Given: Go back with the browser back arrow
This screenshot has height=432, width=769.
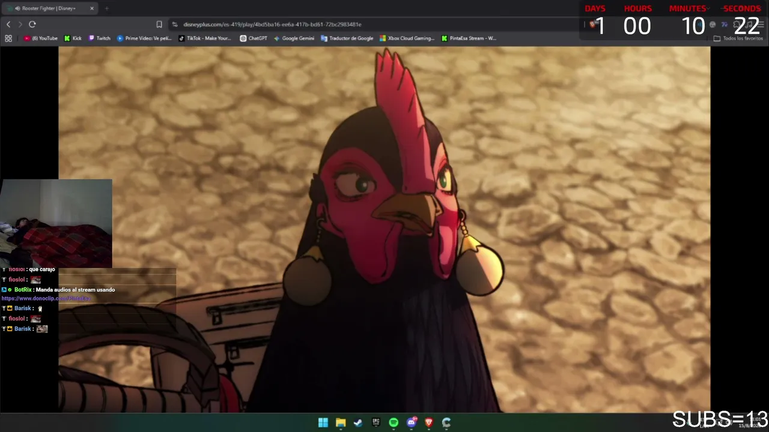Looking at the screenshot, I should tap(8, 24).
